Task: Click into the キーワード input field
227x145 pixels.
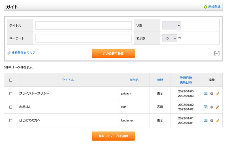Action: pyautogui.click(x=83, y=38)
